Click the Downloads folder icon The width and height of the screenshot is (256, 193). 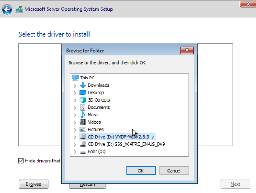click(x=83, y=85)
